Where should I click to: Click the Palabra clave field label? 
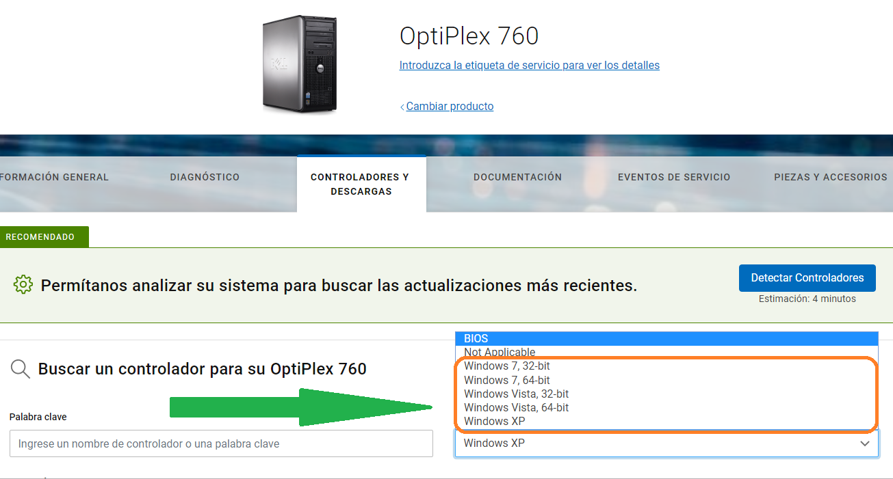38,417
